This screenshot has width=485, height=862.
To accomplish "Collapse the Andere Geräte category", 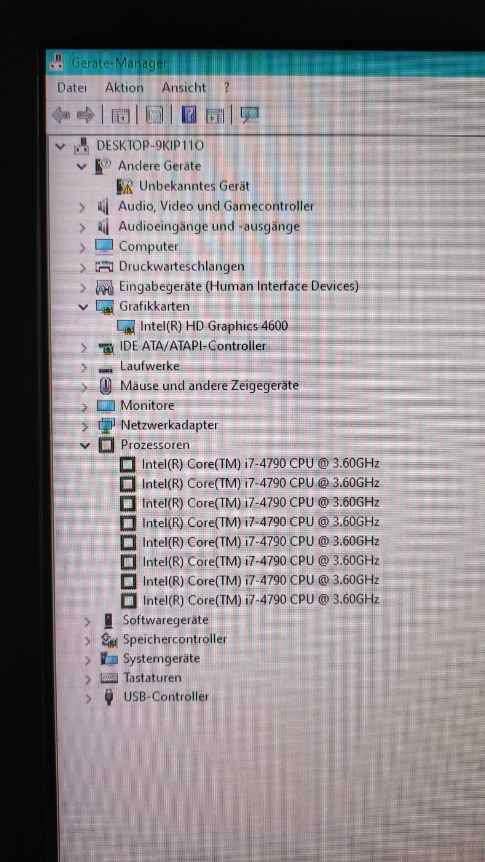I will pyautogui.click(x=81, y=167).
